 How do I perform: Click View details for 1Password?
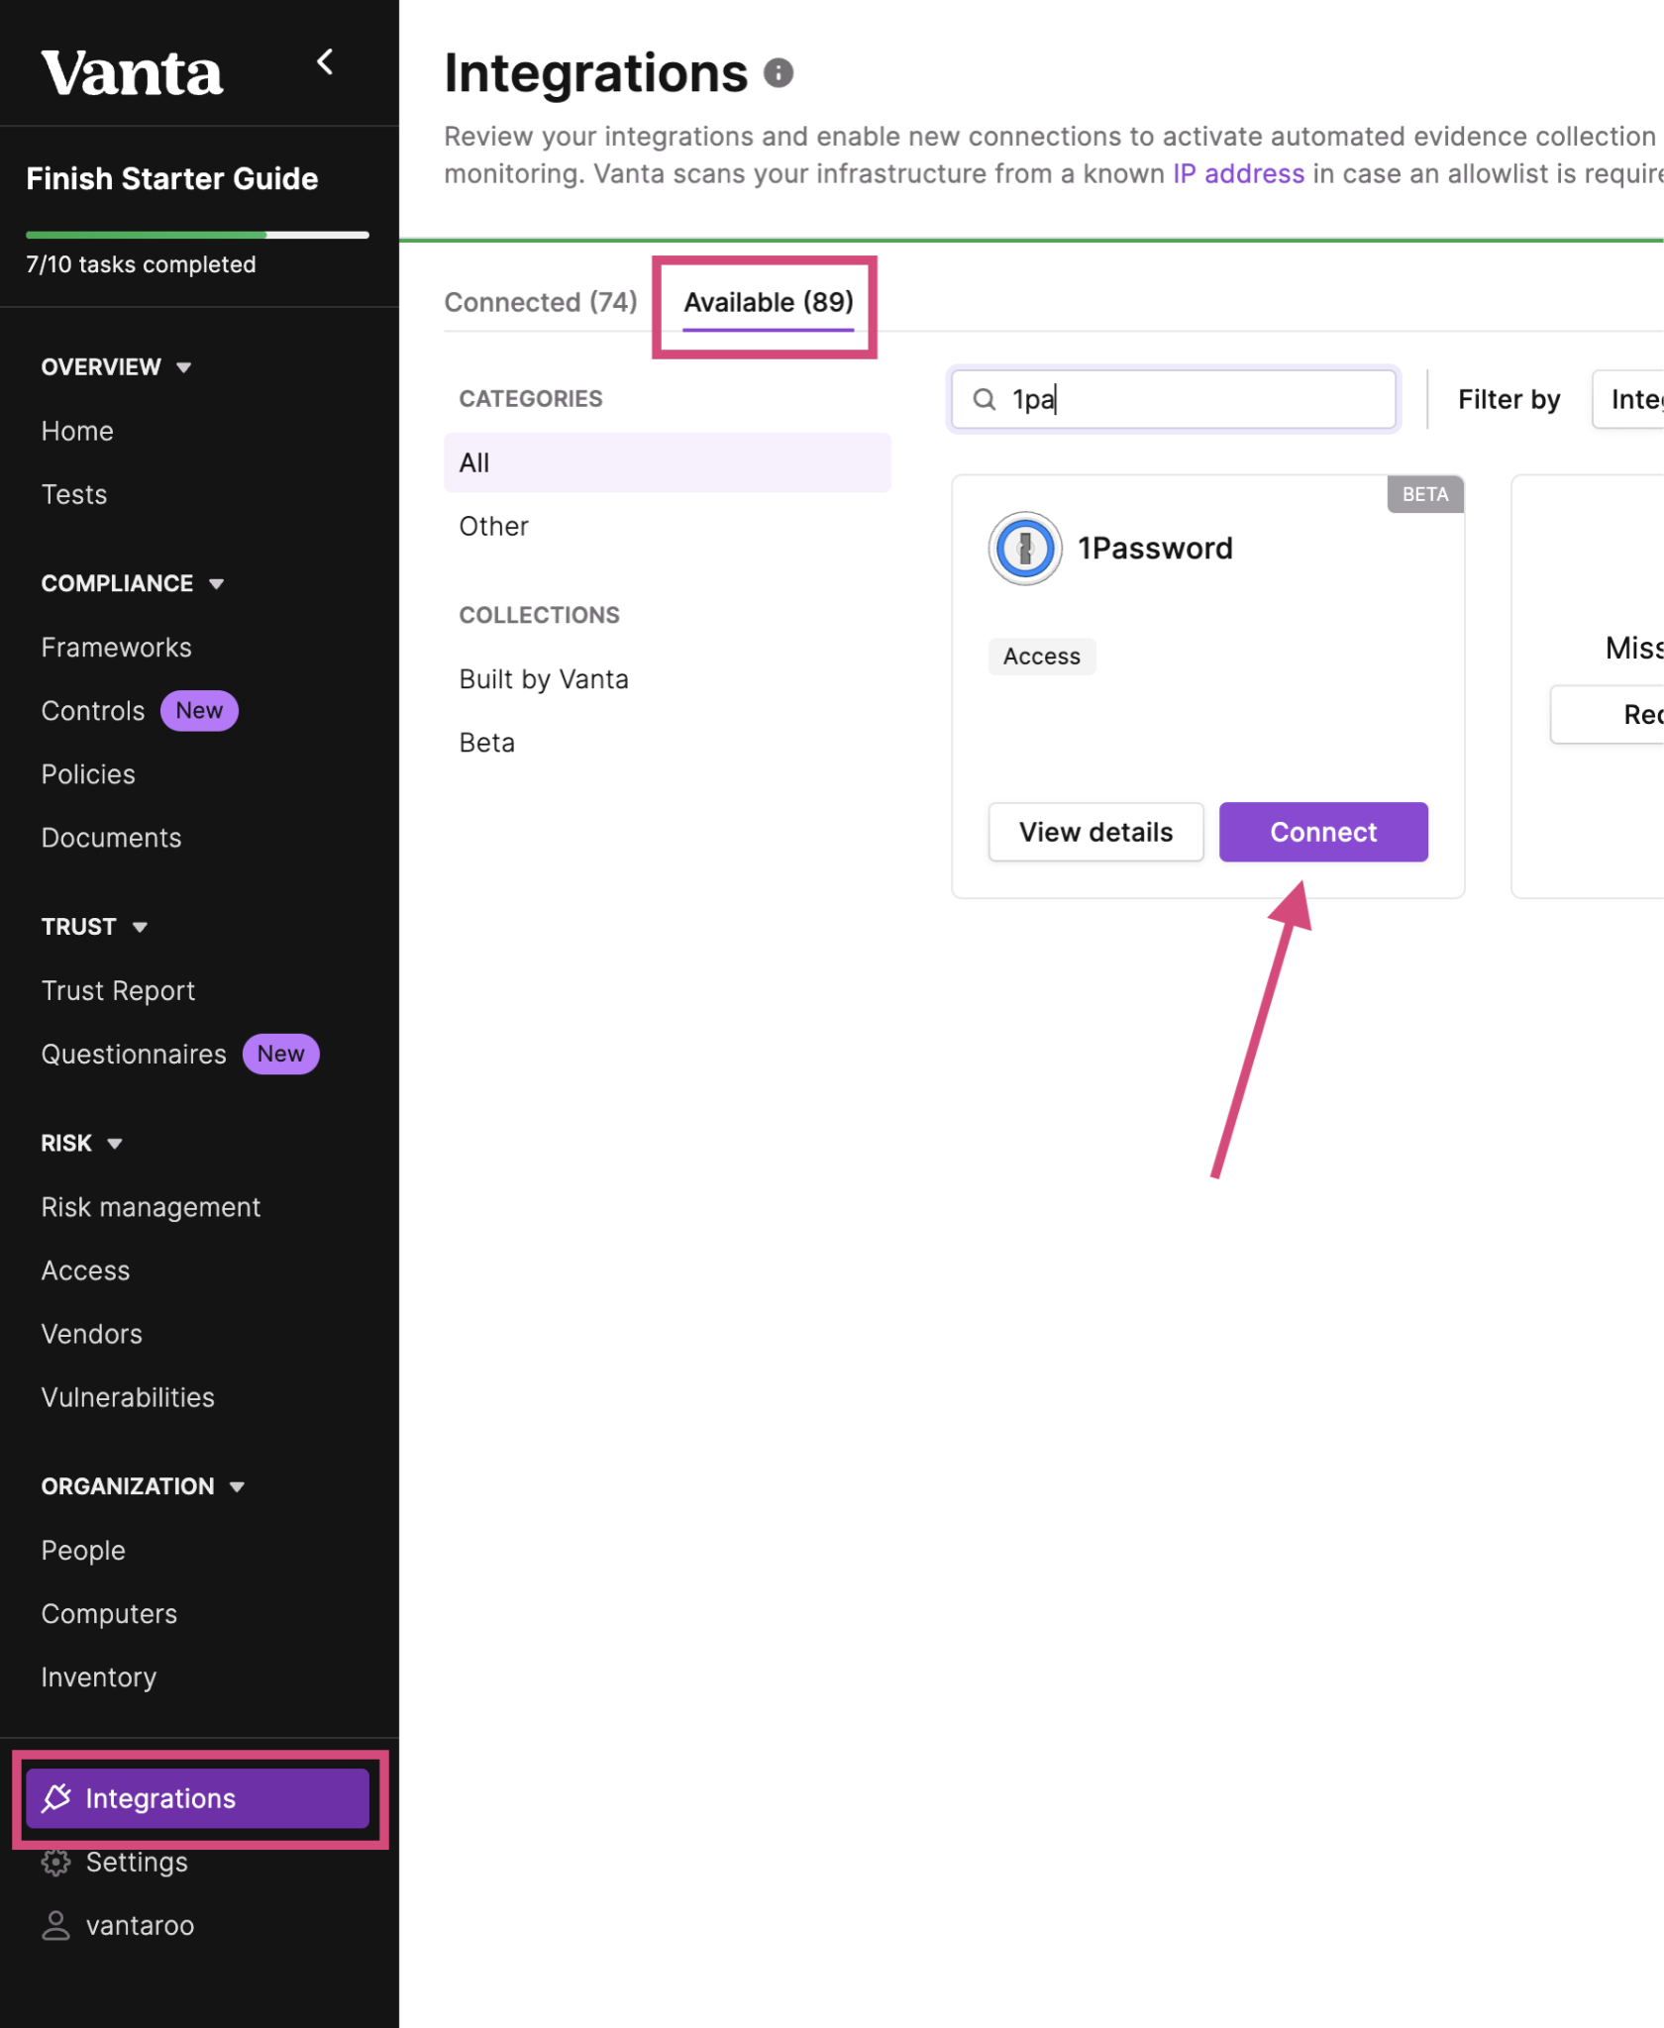[1095, 832]
